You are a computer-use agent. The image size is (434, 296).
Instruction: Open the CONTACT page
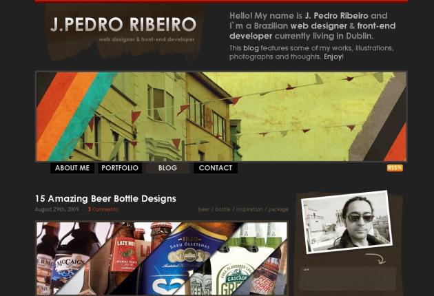point(216,168)
